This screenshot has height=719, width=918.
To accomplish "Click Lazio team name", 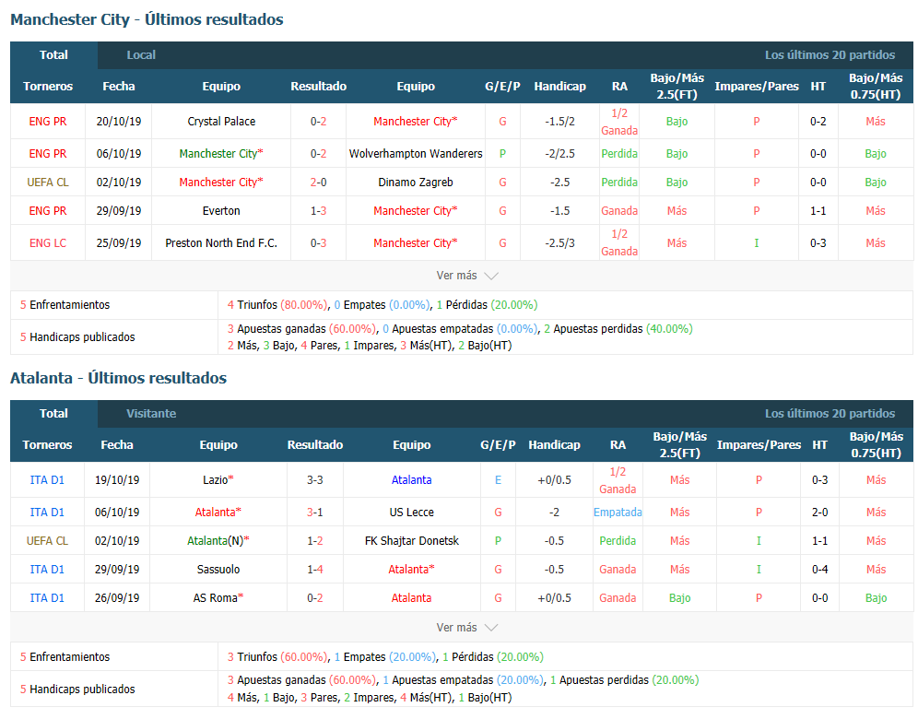I will 218,479.
